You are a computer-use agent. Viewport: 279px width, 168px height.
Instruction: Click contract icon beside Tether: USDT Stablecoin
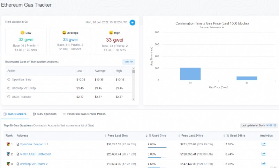(x=18, y=154)
